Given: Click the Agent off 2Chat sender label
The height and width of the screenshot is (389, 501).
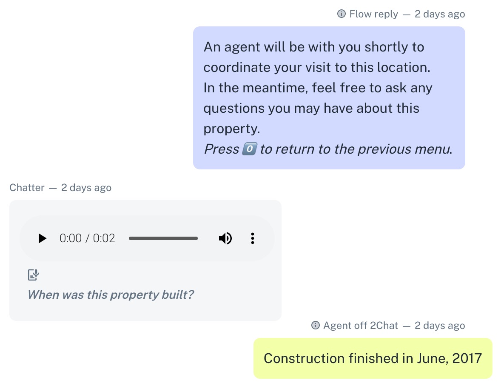Looking at the screenshot, I should coord(360,326).
